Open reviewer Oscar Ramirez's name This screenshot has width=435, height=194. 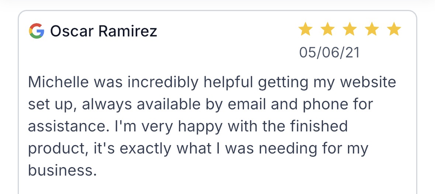click(104, 31)
